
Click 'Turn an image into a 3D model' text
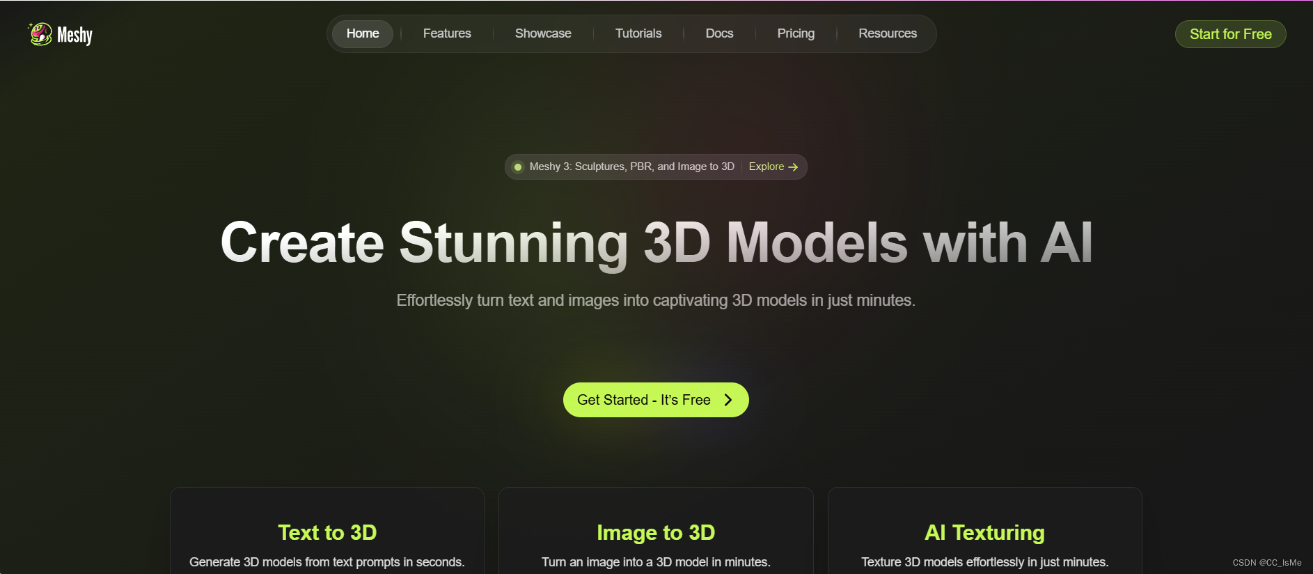(656, 562)
